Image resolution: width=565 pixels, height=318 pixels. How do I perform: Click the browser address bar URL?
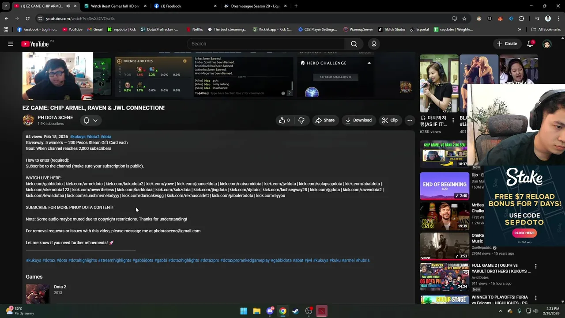click(80, 19)
